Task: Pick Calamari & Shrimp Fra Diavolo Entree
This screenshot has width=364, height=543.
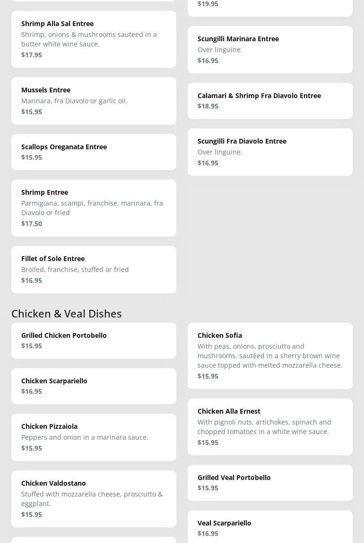Action: (x=270, y=100)
